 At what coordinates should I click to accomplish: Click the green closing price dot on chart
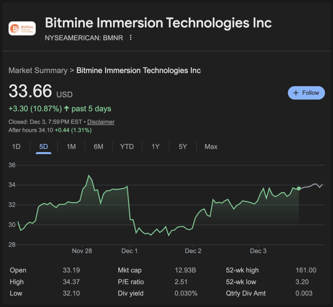pyautogui.click(x=299, y=188)
